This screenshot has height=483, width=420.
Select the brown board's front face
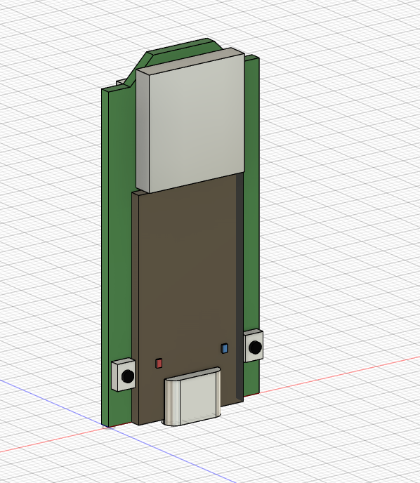pyautogui.click(x=188, y=277)
